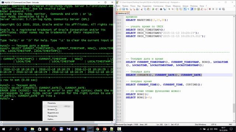The width and height of the screenshot is (236, 132).
Task: Open Поиск menu in Notepad++
Action: [133, 6]
